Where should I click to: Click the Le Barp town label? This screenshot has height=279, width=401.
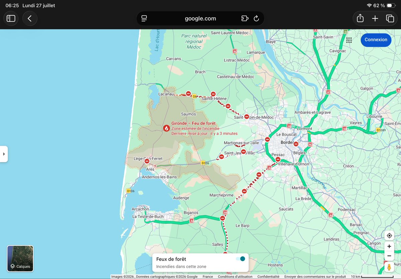tap(242, 225)
